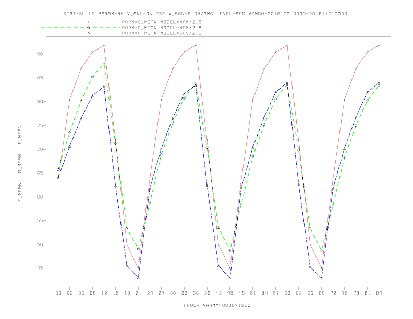Select legend entry PARM=O_MEAN MODEL=NAM/218
The image size is (413, 319).
pyautogui.click(x=162, y=22)
